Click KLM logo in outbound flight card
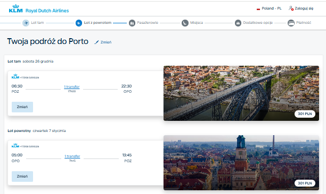Image resolution: width=326 pixels, height=194 pixels. pos(15,76)
